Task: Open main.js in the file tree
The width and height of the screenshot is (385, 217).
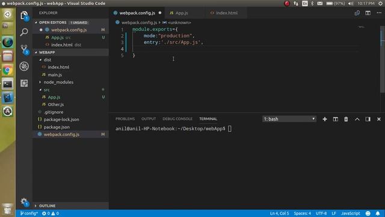Action: click(55, 75)
